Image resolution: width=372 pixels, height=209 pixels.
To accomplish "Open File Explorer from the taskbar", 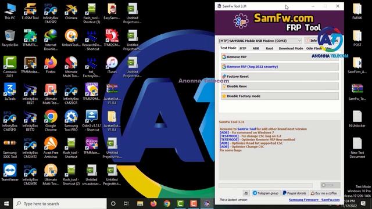I will (x=140, y=204).
